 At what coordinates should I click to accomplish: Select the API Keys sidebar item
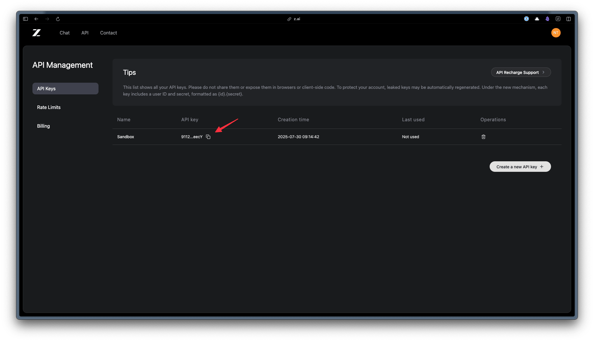[65, 89]
